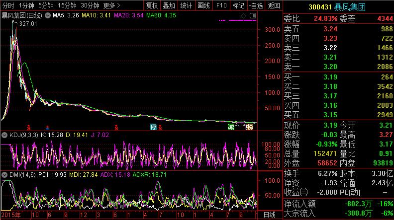Switch to the 分时 intraday view
The width and height of the screenshot is (394, 220).
[8, 5]
